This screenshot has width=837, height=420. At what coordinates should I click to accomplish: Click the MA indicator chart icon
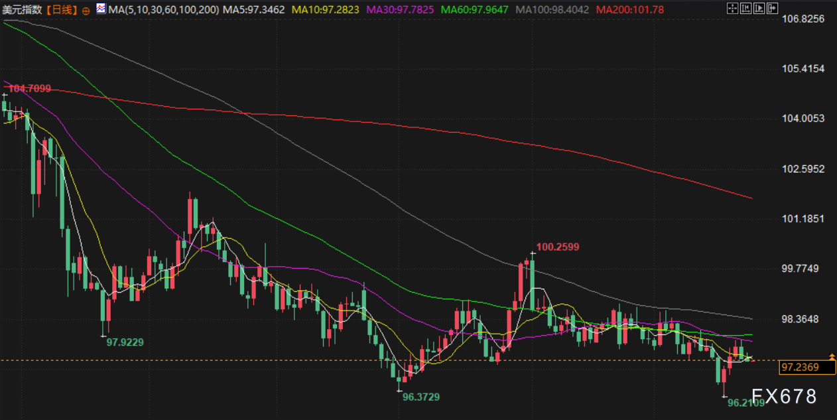(x=100, y=9)
